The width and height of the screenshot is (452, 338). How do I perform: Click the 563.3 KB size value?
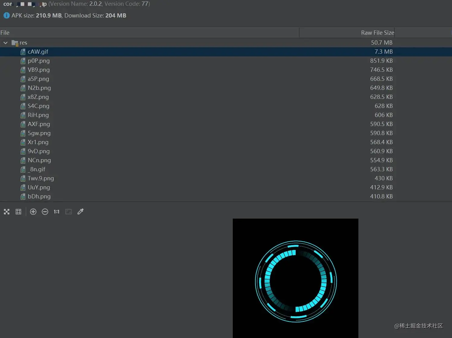(x=381, y=169)
